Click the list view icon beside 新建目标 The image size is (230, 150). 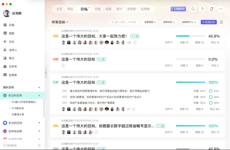pyautogui.click(x=221, y=22)
